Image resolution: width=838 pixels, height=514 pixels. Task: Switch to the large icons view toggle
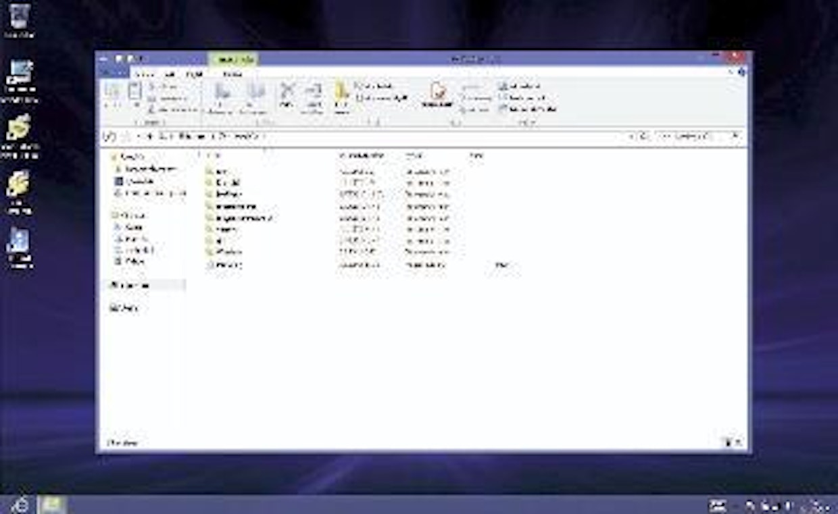click(x=738, y=442)
